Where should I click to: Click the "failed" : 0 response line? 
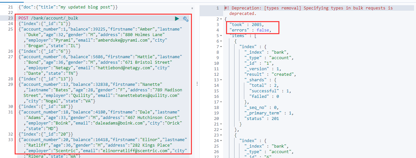[264, 97]
